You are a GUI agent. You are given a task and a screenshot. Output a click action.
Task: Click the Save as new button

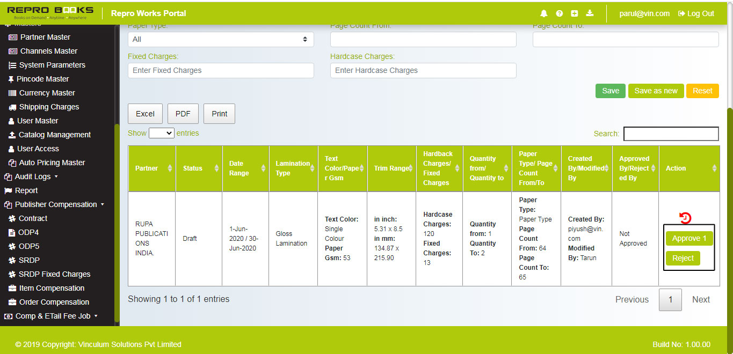coord(656,91)
